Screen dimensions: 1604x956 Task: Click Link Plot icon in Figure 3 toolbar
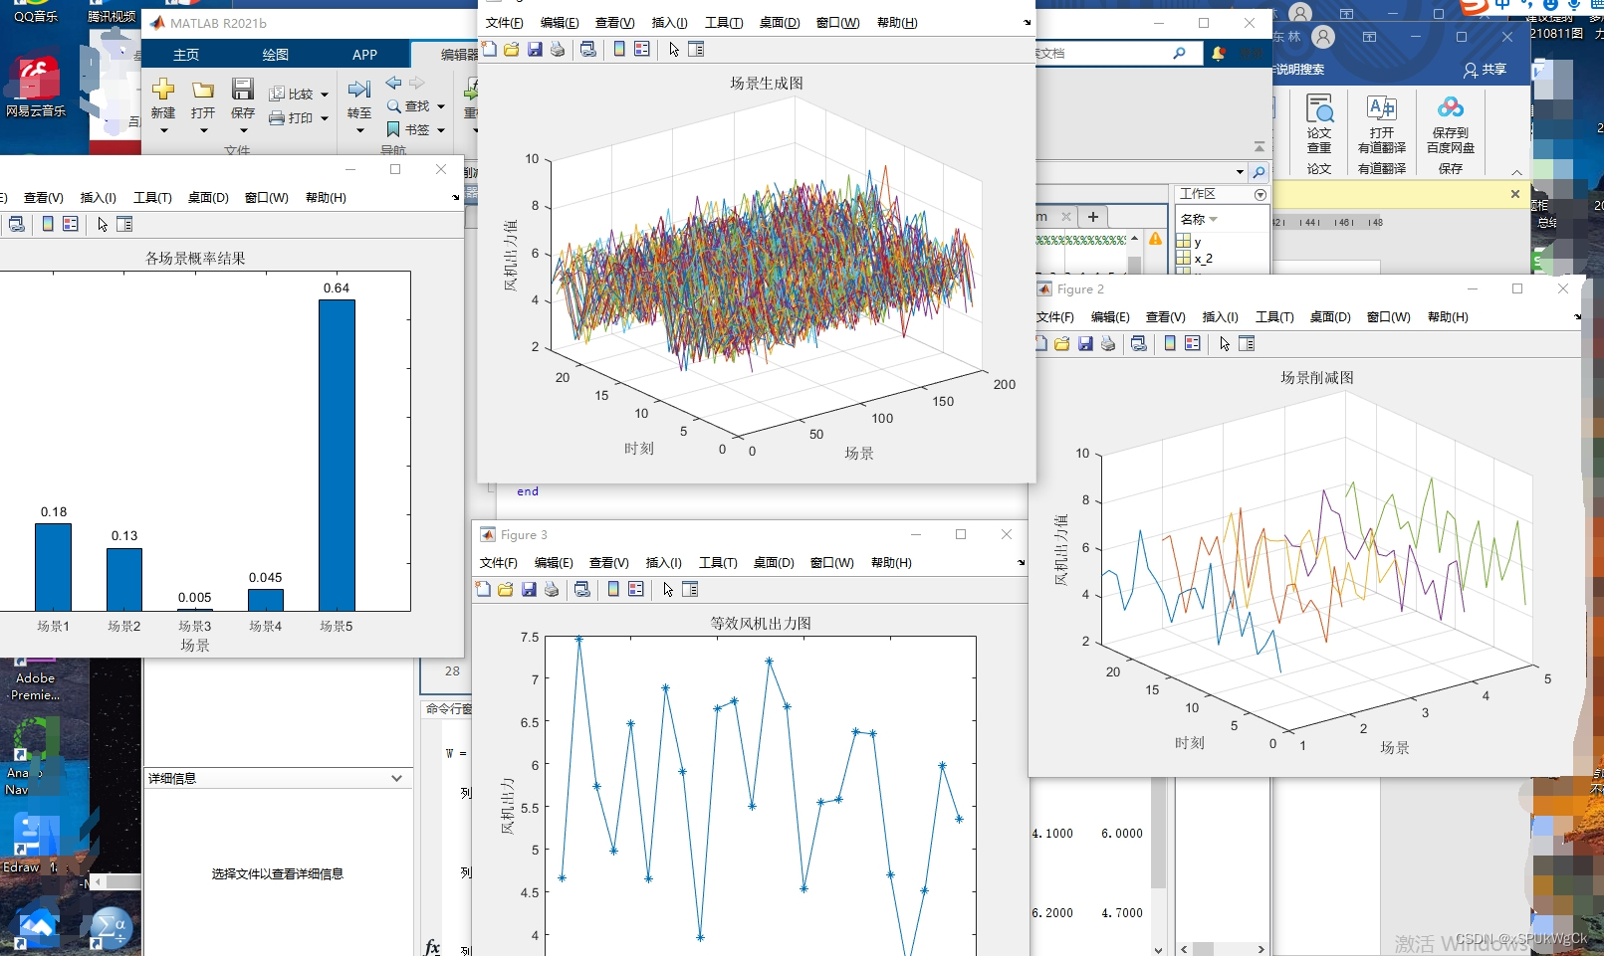point(582,589)
